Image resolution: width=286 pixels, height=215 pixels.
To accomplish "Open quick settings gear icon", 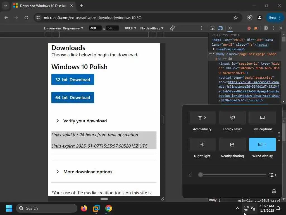I will pos(274,191).
